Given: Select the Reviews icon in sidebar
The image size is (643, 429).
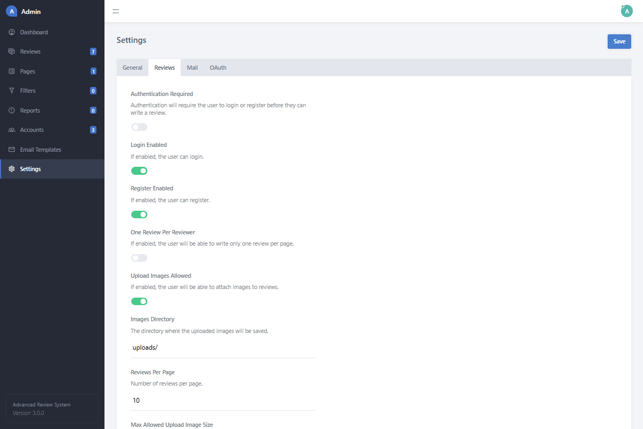Looking at the screenshot, I should click(x=12, y=51).
